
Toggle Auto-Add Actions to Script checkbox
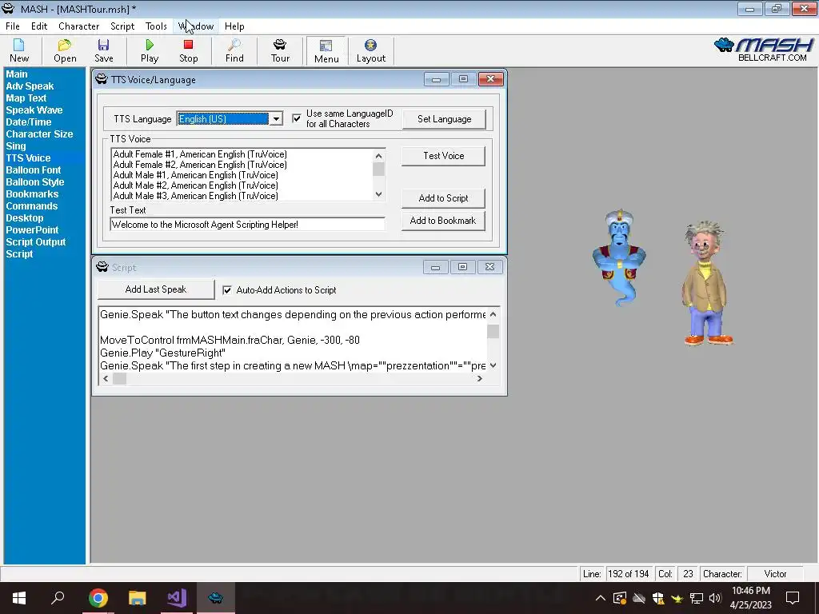(227, 289)
